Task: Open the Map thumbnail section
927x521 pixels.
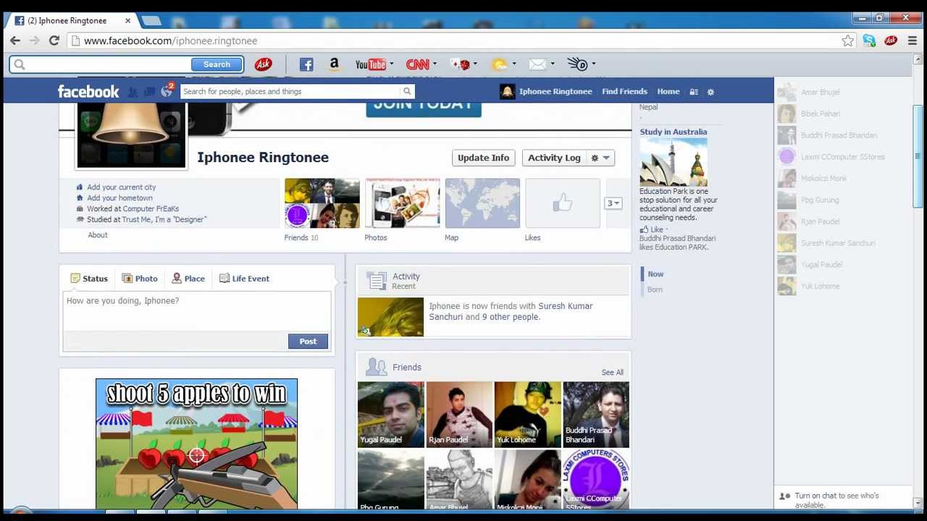Action: click(482, 203)
